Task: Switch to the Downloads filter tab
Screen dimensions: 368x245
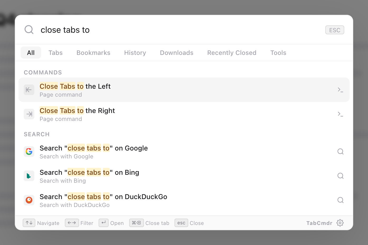Action: 177,53
